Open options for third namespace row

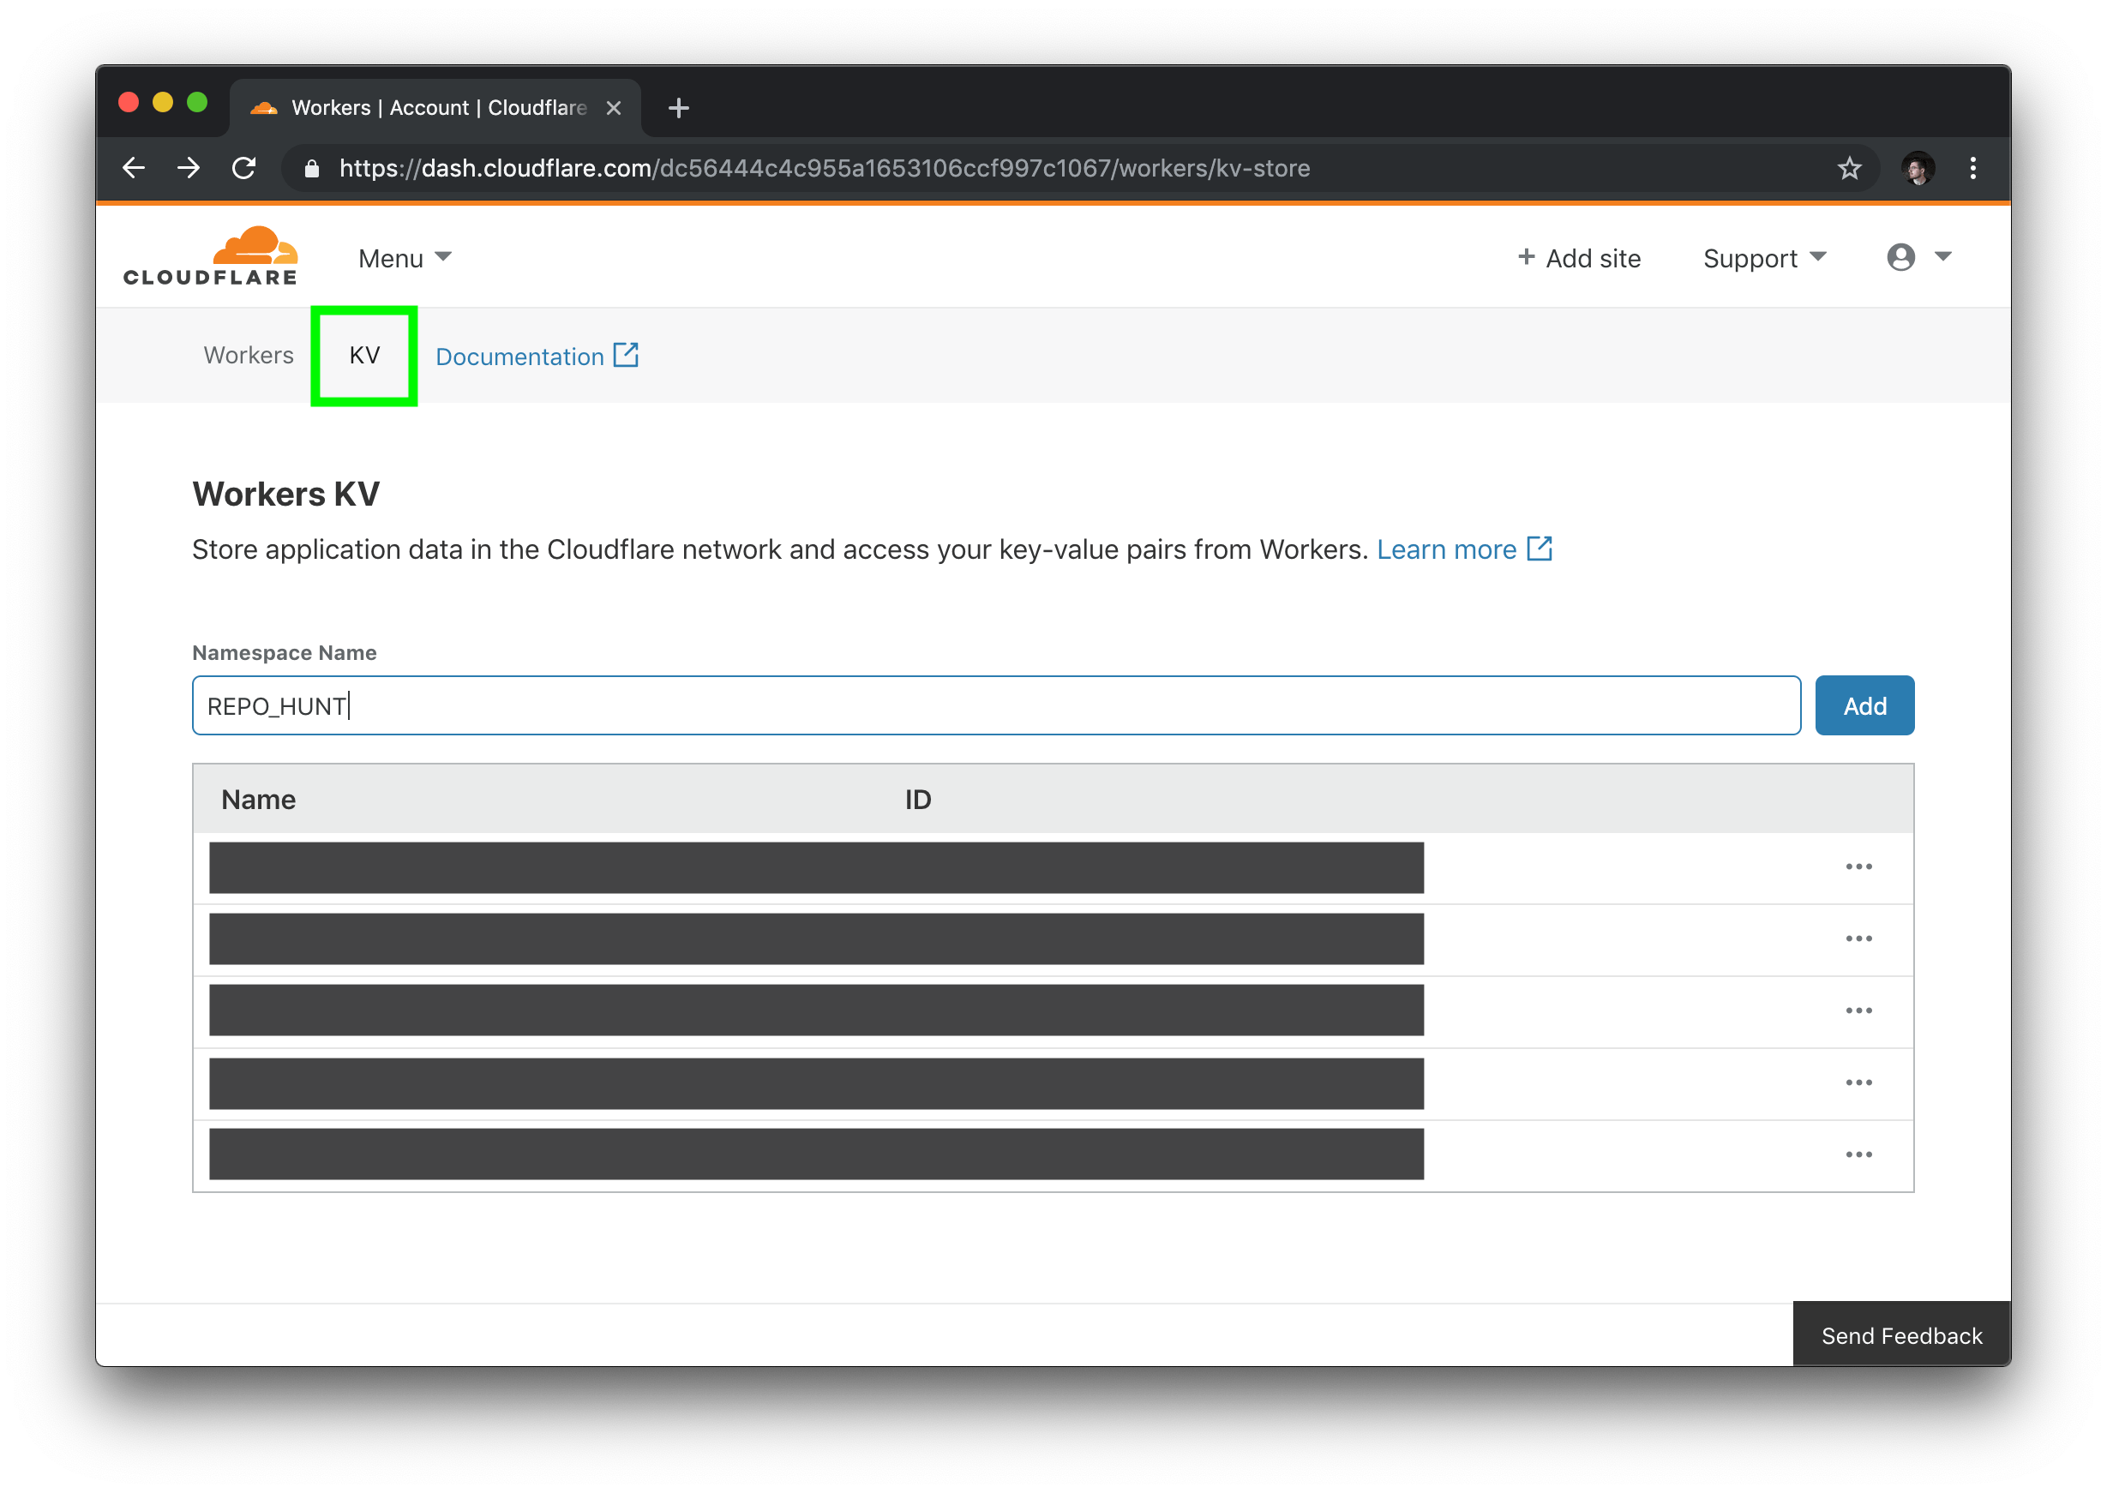tap(1858, 1010)
